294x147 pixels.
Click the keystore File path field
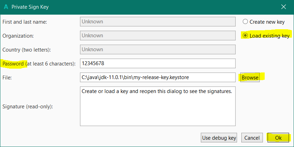point(157,77)
